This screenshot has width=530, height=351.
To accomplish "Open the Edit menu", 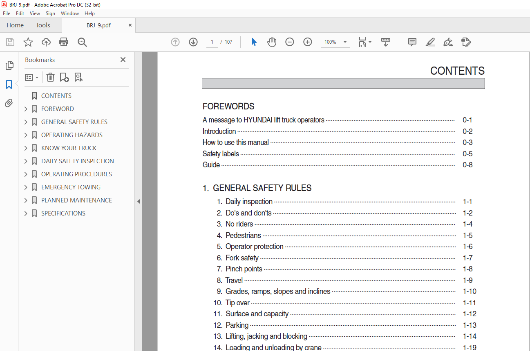I will coord(20,13).
